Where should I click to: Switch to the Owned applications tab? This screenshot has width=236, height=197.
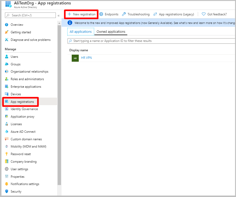[111, 32]
